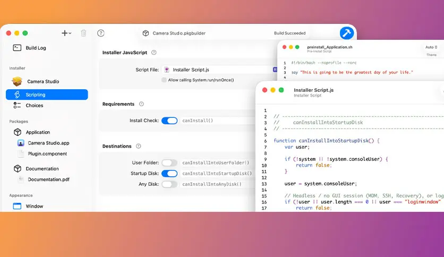Click help icon beside Requirements
Viewport: 444px width, 257px height.
142,104
